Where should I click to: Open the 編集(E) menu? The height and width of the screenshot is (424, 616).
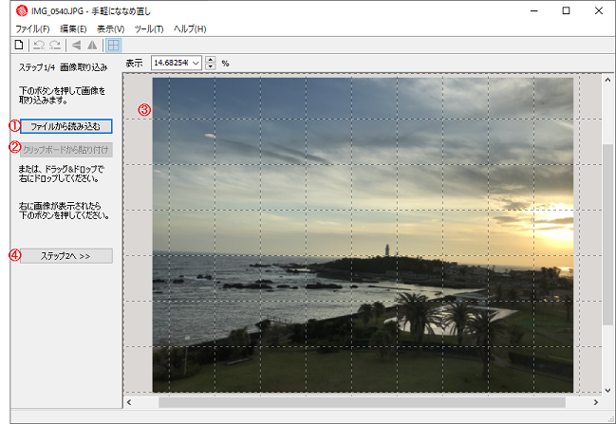pos(73,29)
